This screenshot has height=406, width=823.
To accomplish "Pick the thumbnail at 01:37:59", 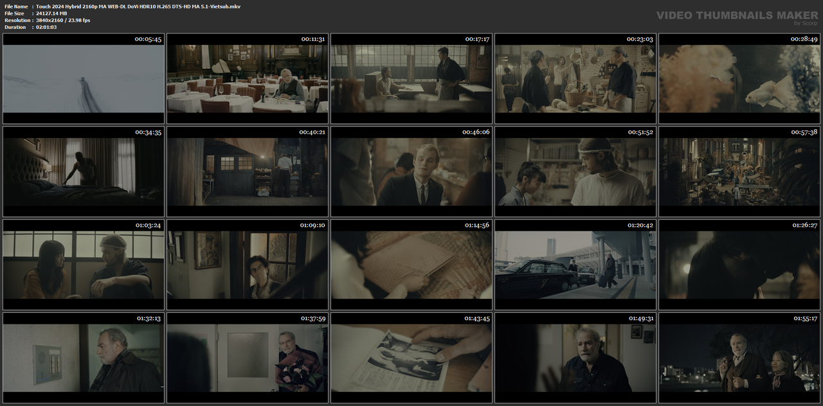I will [248, 358].
